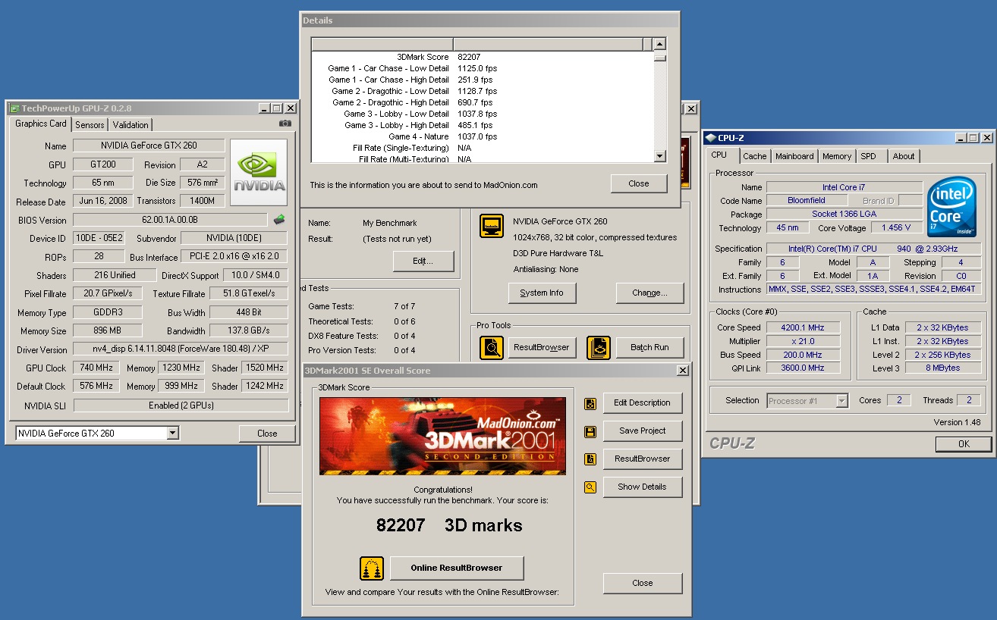
Task: Click the GPU-Z screenshot camera icon
Action: pos(285,124)
